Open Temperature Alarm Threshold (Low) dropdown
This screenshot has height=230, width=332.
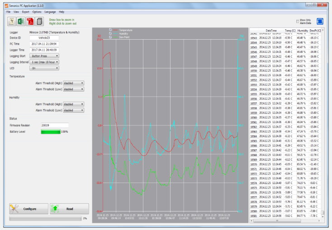73,89
